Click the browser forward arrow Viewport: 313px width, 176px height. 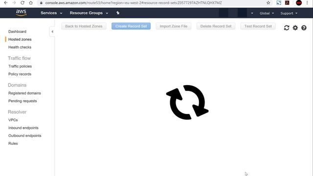[x=14, y=3]
